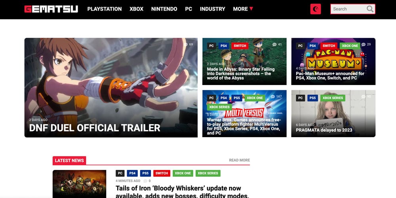Select PS4 tag on Pac-Man Museum card
Image resolution: width=396 pixels, height=198 pixels.
[312, 46]
